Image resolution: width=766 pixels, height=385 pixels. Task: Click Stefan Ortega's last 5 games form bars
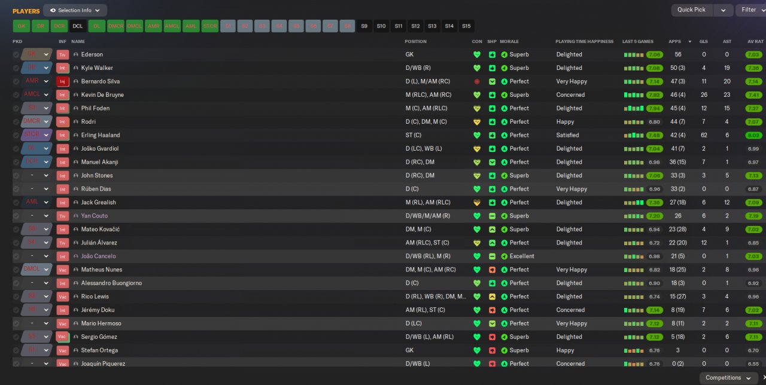tap(633, 350)
